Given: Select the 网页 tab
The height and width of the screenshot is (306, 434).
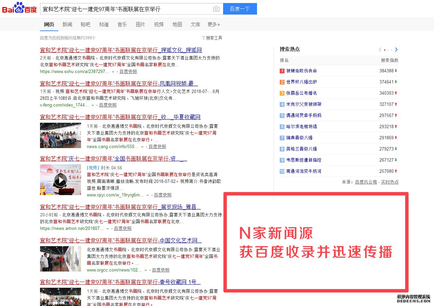Looking at the screenshot, I should [x=49, y=24].
